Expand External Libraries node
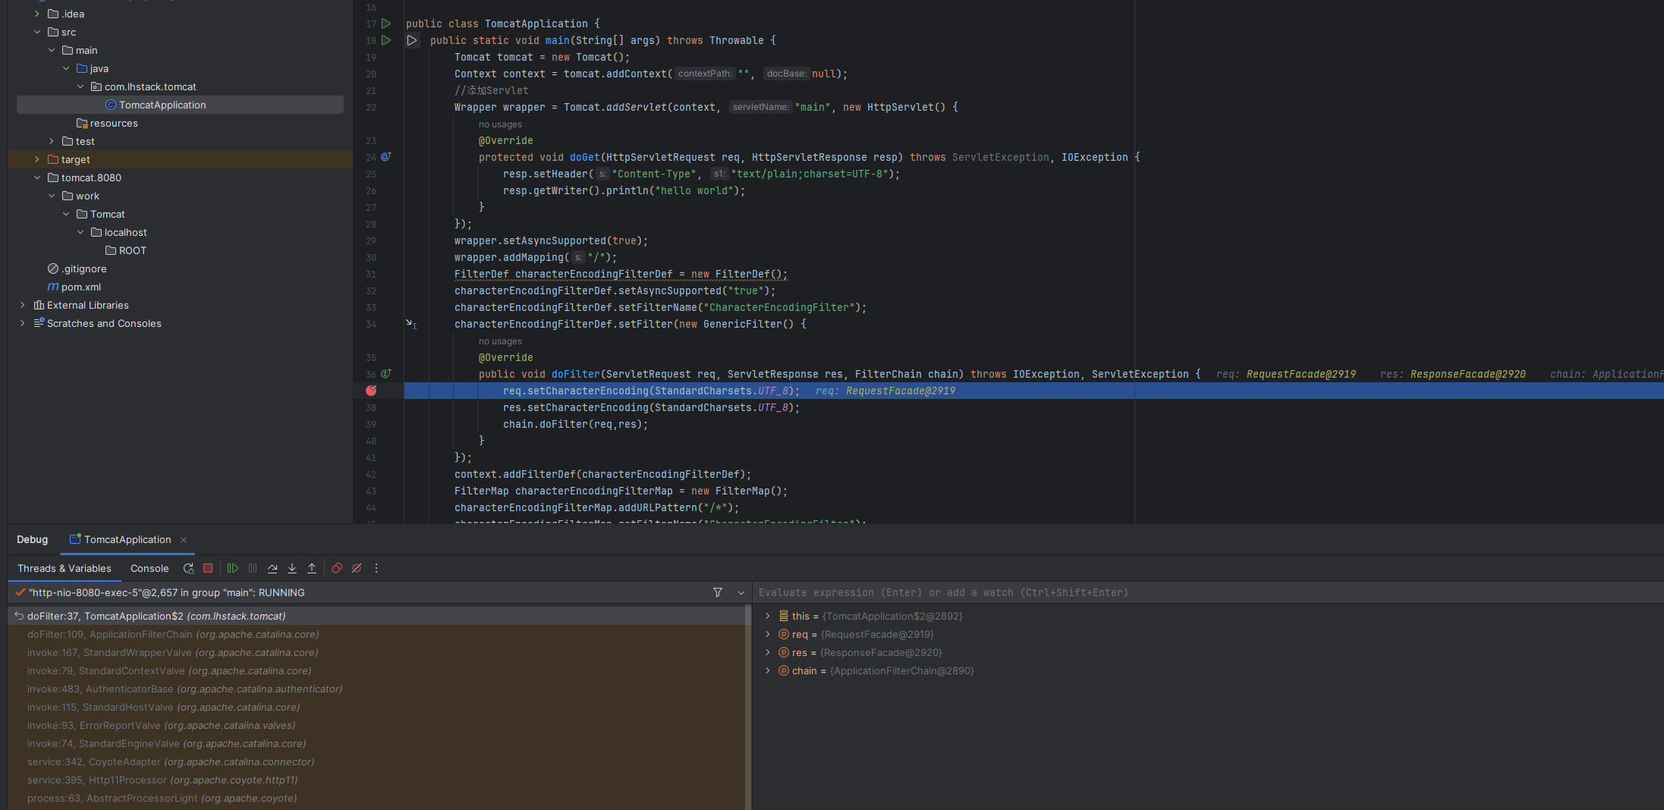This screenshot has height=810, width=1664. 23,305
